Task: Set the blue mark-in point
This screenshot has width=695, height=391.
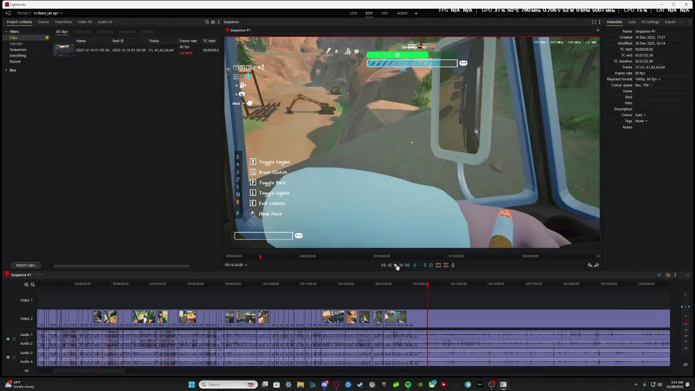Action: coord(415,265)
